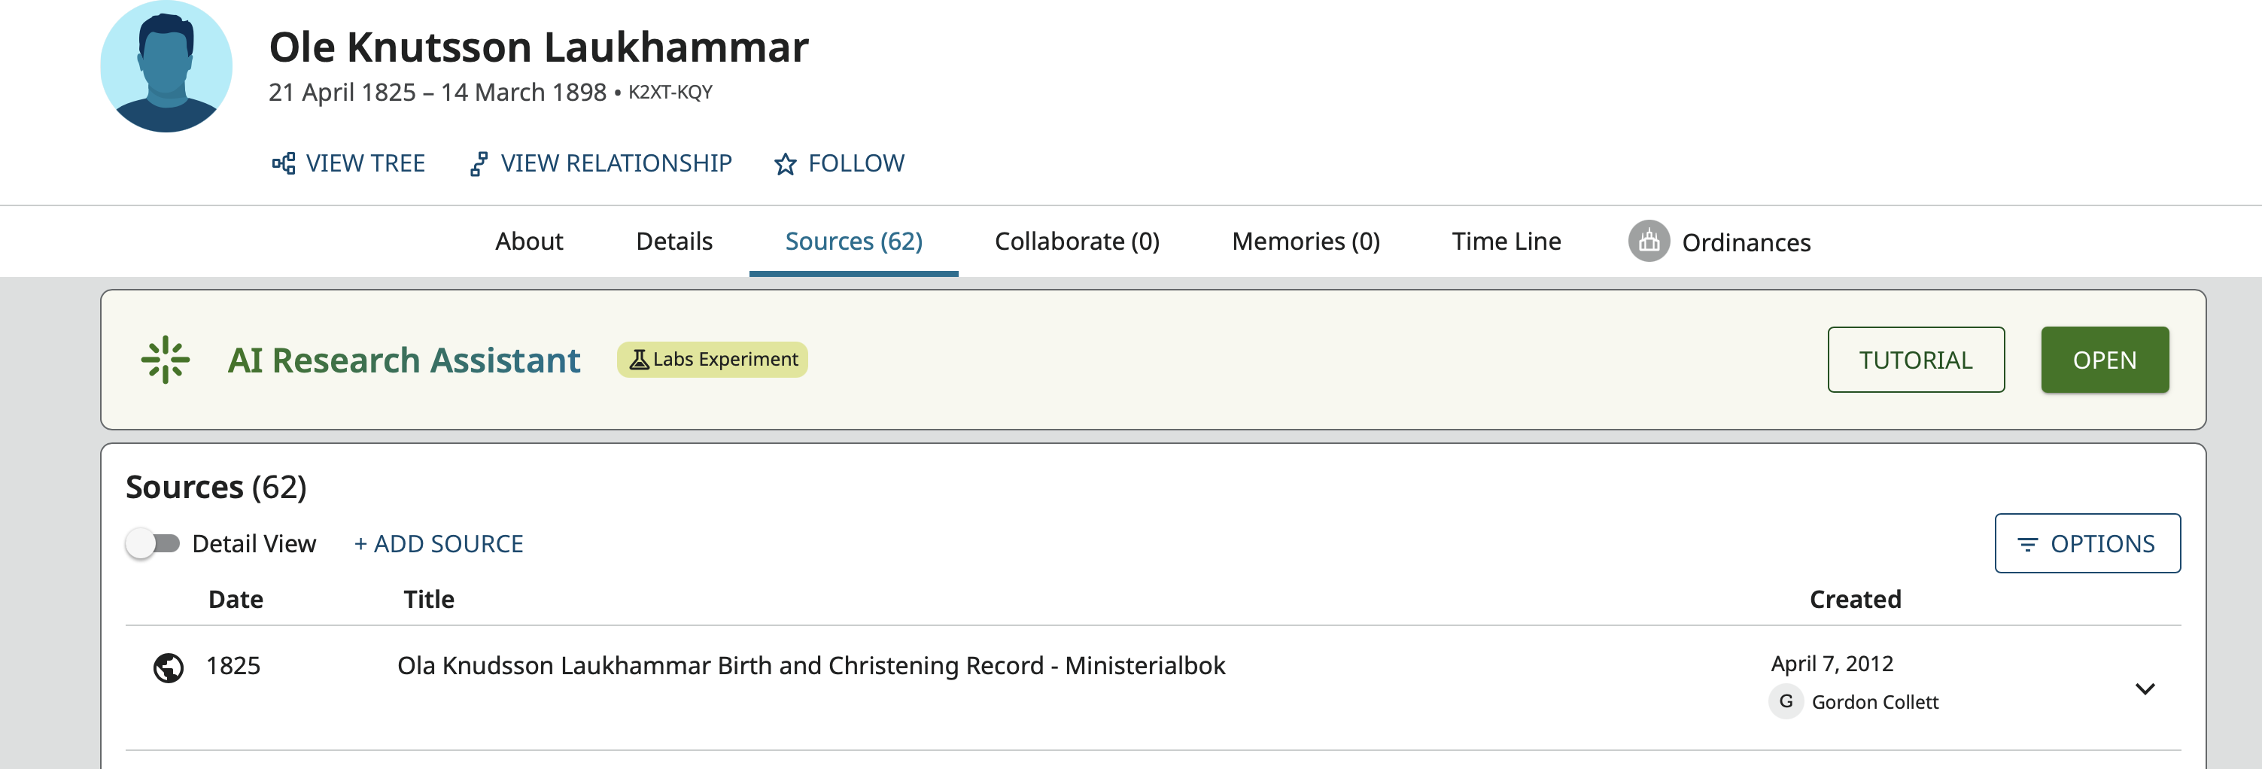The width and height of the screenshot is (2262, 769).
Task: Click the Add Source link
Action: 438,543
